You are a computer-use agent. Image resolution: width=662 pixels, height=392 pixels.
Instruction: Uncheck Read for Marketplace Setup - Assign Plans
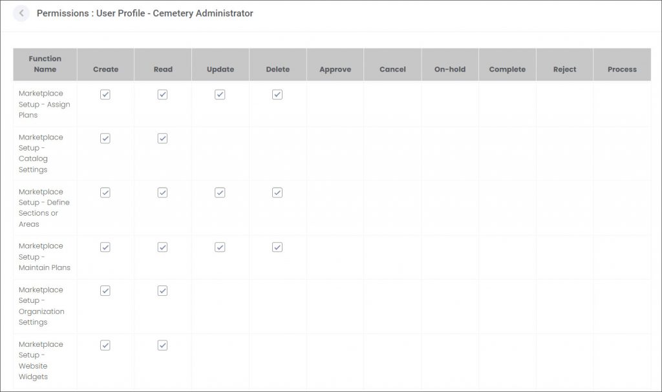click(x=162, y=94)
